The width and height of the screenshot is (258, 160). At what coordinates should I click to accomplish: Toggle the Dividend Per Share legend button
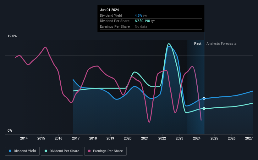(62, 151)
